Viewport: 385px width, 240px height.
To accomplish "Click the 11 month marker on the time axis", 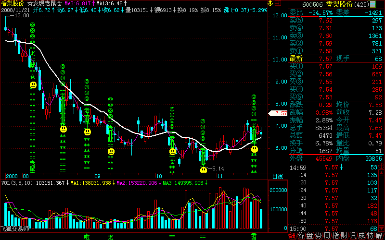I will (x=220, y=176).
